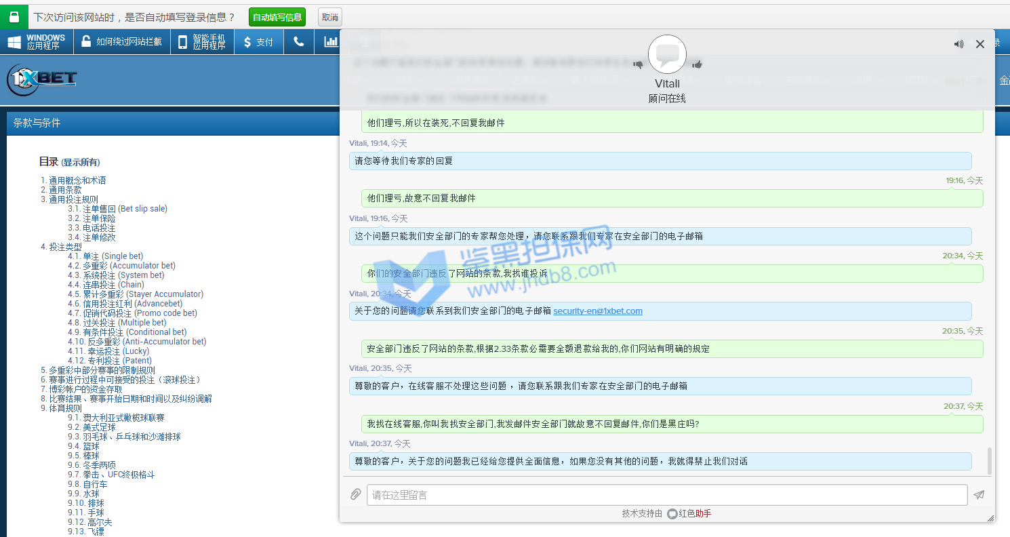
Task: Click the paperclip attach file icon
Action: 355,495
